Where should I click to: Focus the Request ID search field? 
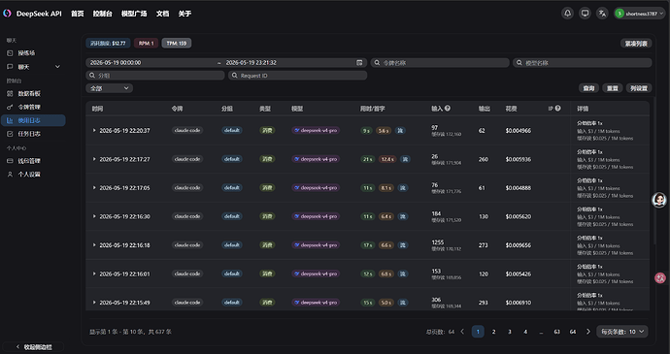(297, 75)
